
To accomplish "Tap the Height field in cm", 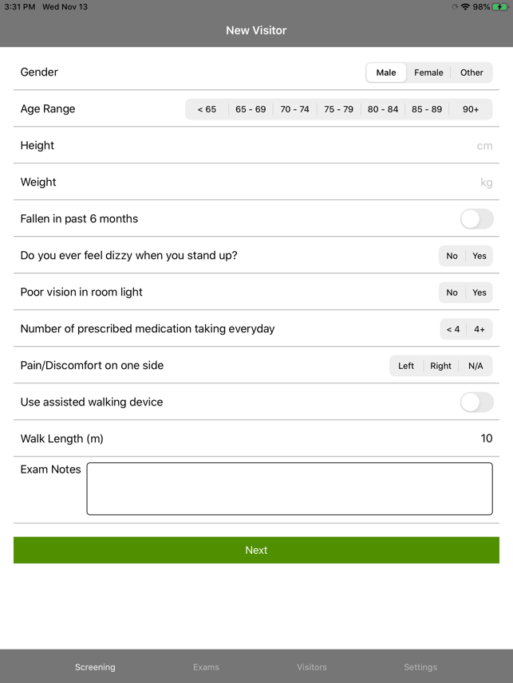I will coord(257,146).
